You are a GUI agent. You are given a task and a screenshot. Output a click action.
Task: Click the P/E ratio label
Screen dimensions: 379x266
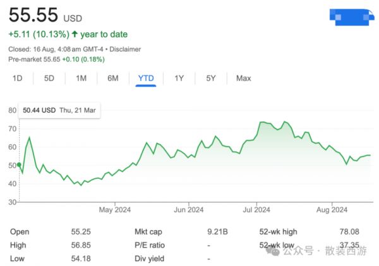click(x=149, y=245)
